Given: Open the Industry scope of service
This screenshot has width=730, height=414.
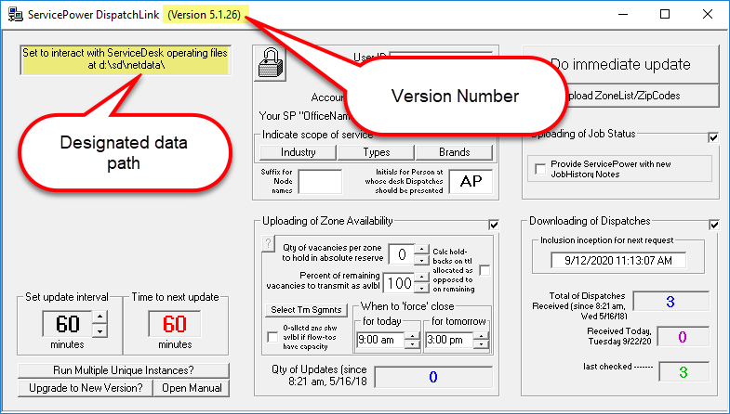Looking at the screenshot, I should pyautogui.click(x=298, y=152).
